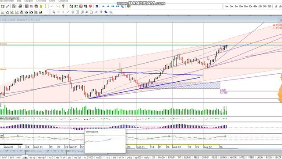Select the trend line drawing tool
The height and width of the screenshot is (159, 282).
pyautogui.click(x=68, y=12)
